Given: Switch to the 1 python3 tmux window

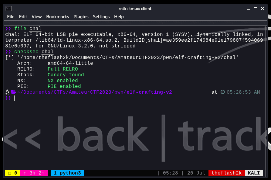Looking at the screenshot, I should tap(67, 173).
